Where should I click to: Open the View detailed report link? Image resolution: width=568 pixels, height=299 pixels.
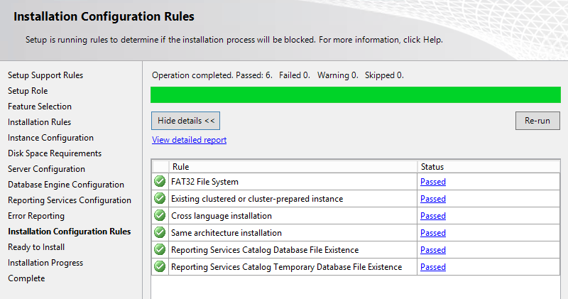tap(189, 140)
